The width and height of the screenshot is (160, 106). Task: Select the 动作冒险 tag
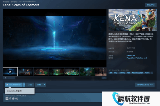pos(122,73)
